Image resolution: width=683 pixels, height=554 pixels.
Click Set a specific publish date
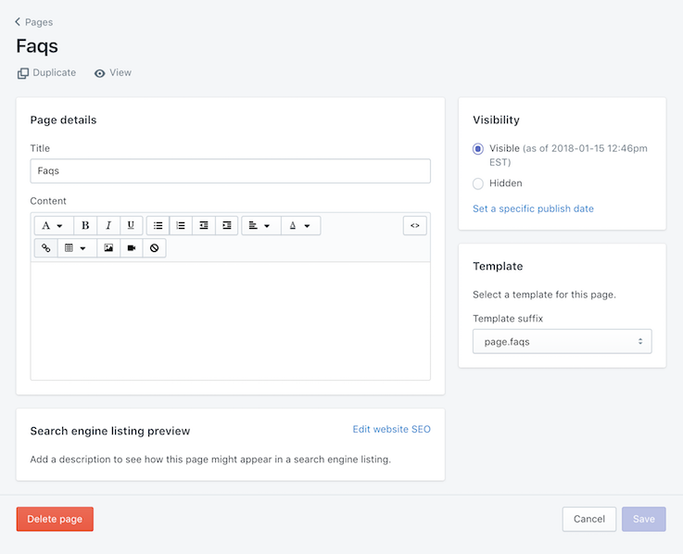(533, 208)
